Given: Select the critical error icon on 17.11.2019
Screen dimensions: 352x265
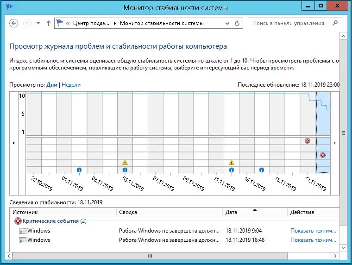Looking at the screenshot, I should tap(308, 141).
